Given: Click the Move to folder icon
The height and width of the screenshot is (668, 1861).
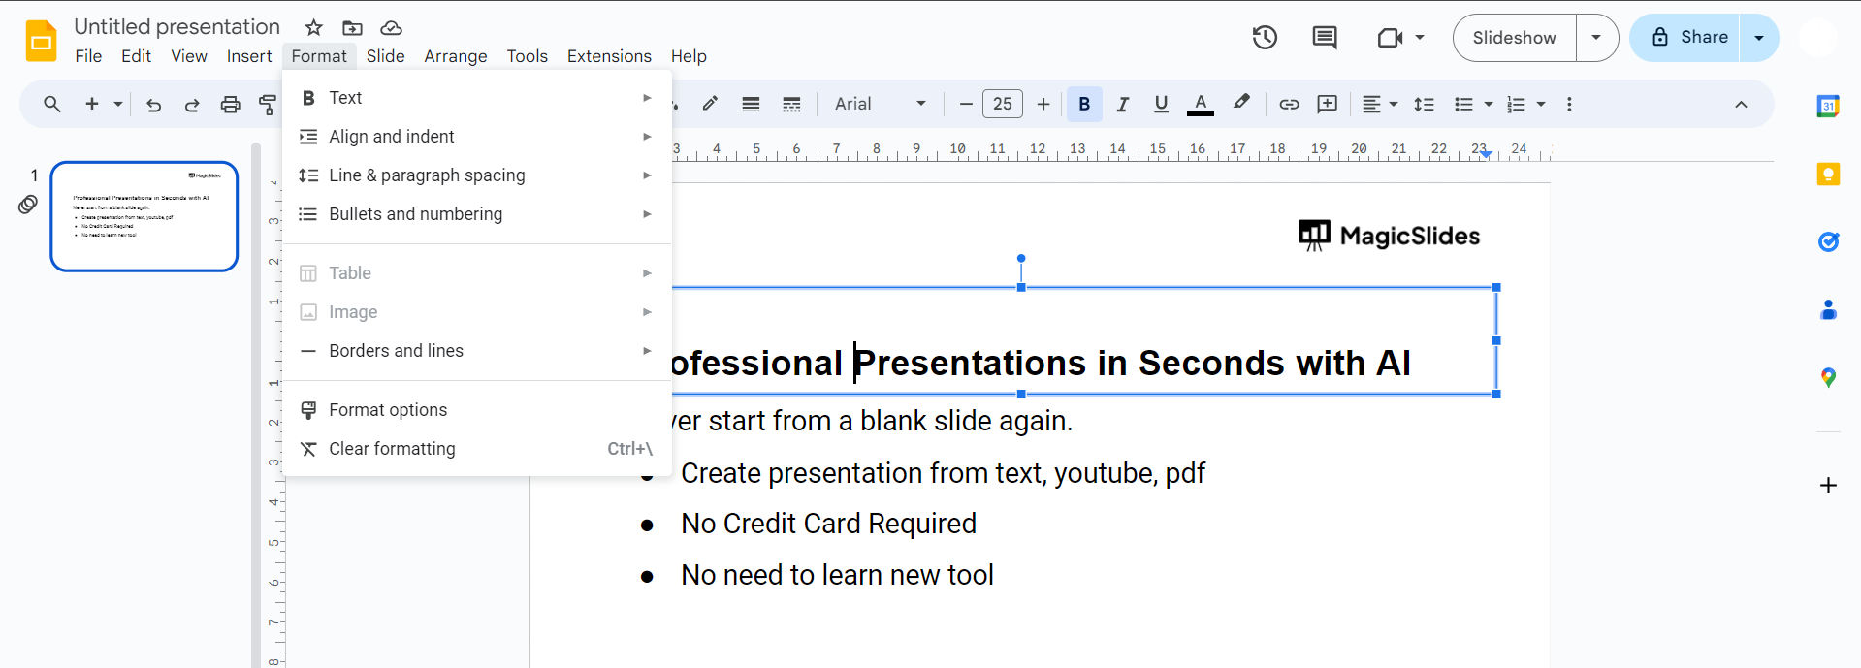Looking at the screenshot, I should pyautogui.click(x=352, y=27).
